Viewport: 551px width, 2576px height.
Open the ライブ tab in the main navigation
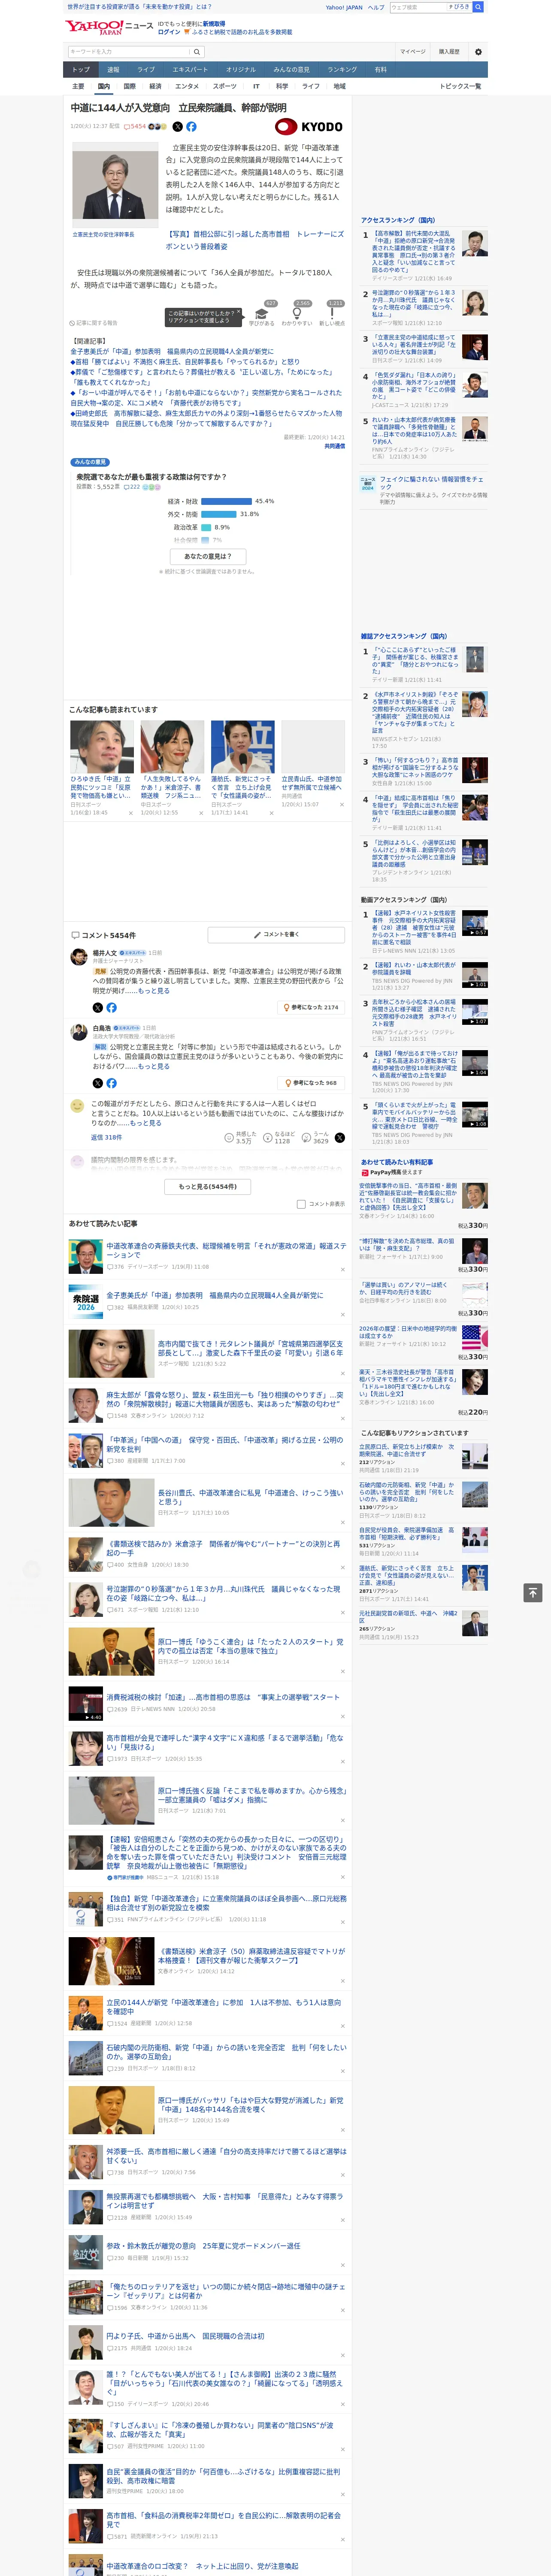coord(146,70)
